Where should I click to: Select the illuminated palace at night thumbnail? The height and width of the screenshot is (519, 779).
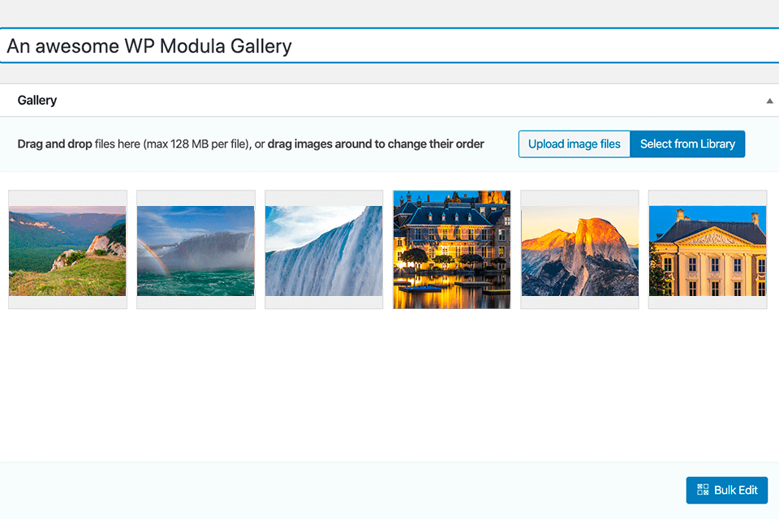(451, 249)
